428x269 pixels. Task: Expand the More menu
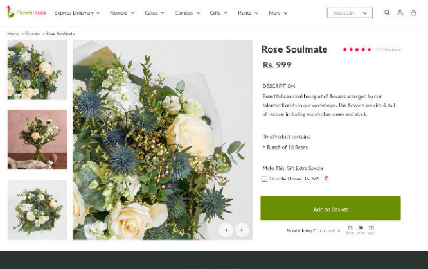coord(278,13)
